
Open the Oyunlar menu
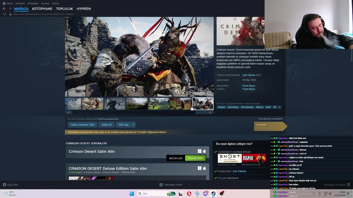point(45,3)
